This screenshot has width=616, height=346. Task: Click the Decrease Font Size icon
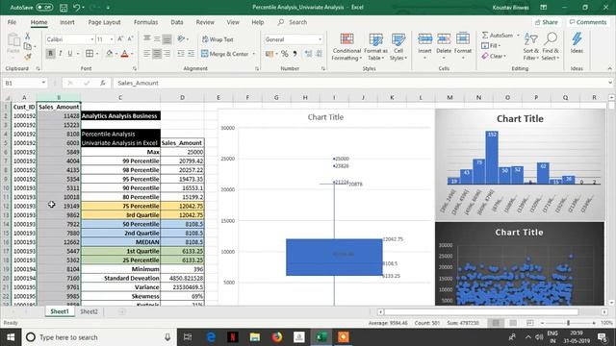[x=131, y=38]
